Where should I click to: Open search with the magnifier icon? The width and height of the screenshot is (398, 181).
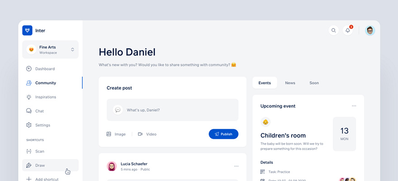click(x=334, y=30)
